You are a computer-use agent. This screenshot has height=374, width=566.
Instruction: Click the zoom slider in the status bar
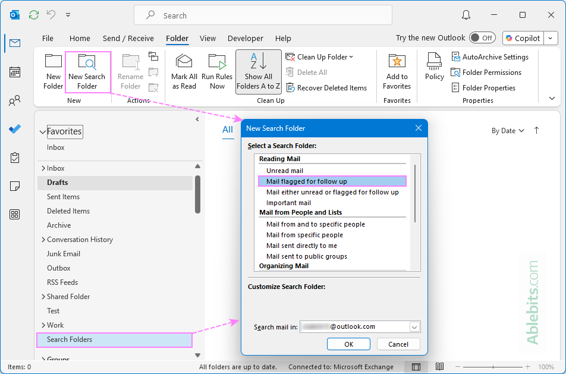pyautogui.click(x=493, y=367)
